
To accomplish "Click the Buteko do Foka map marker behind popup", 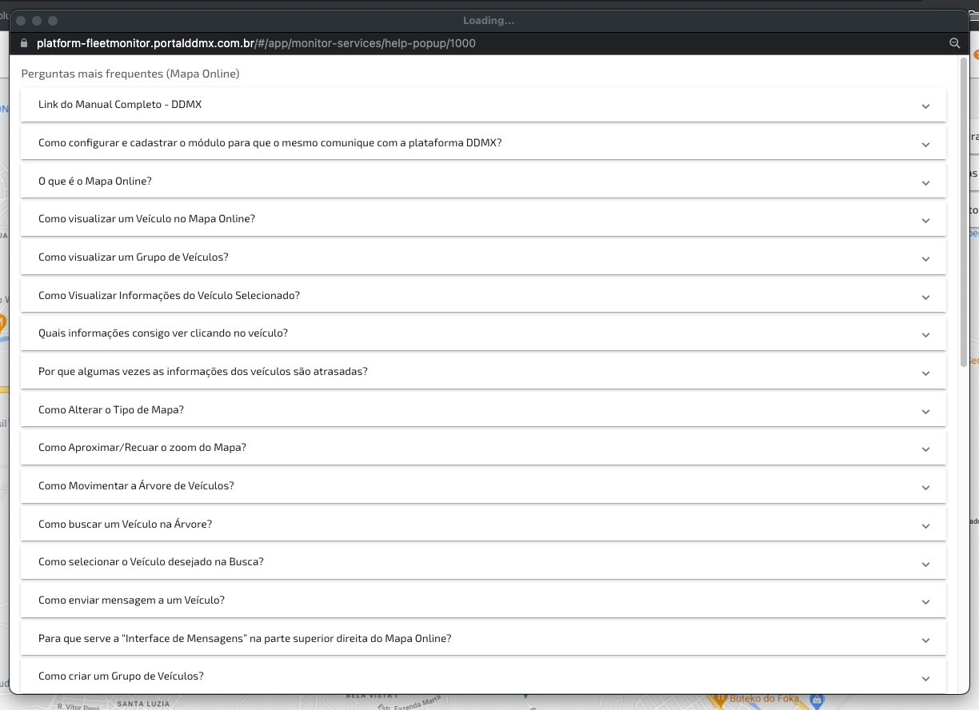I will click(718, 699).
